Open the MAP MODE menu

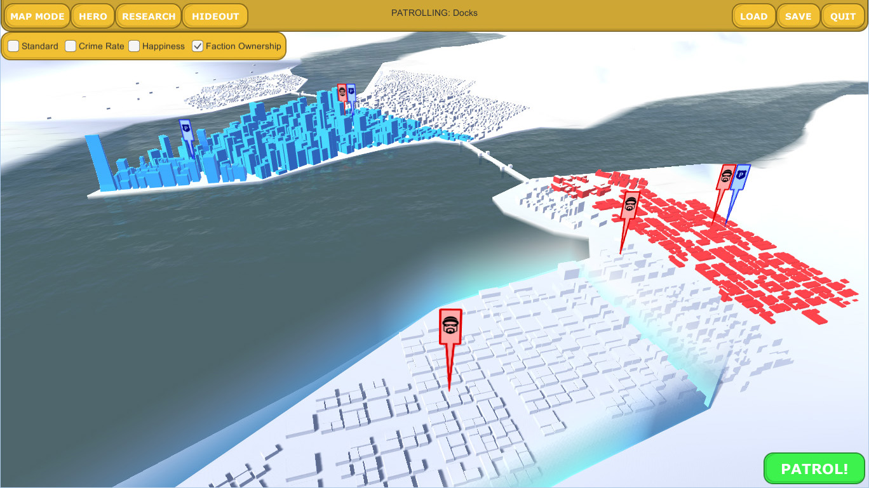37,16
